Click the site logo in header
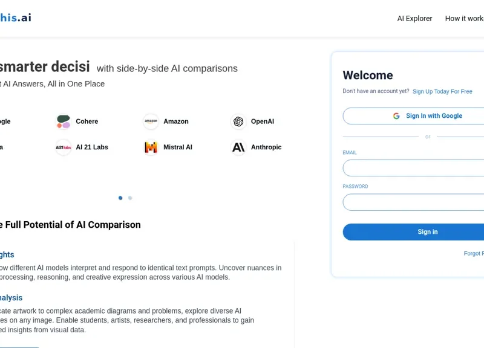The width and height of the screenshot is (484, 348). click(x=16, y=18)
